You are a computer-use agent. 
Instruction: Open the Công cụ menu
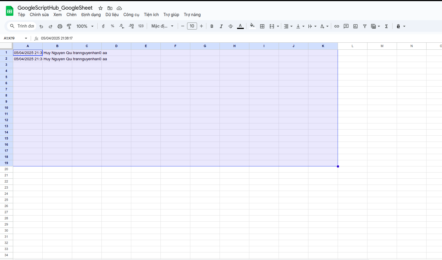(x=131, y=15)
